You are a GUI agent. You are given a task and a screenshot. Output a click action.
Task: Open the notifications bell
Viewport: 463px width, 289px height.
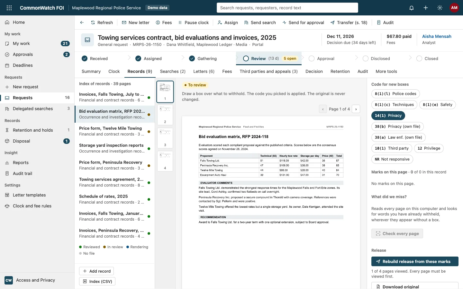[412, 8]
